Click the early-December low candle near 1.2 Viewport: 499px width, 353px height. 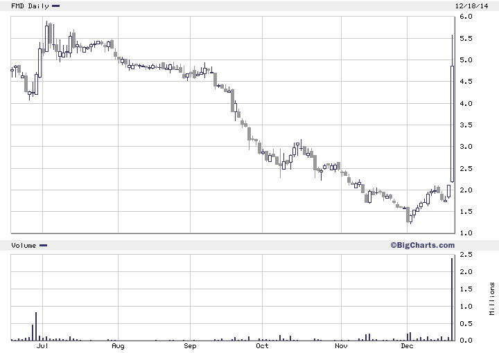click(411, 219)
